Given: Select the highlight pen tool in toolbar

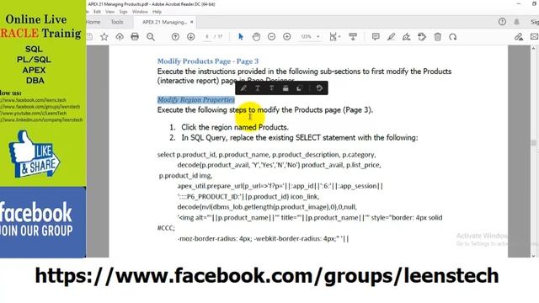Looking at the screenshot, I should (x=391, y=37).
